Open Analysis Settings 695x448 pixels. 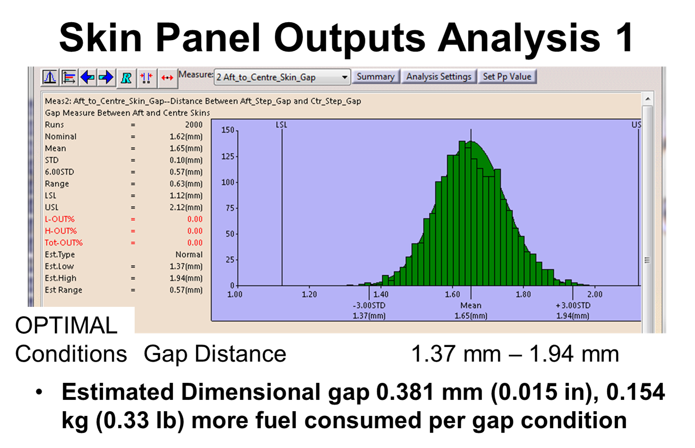(439, 76)
